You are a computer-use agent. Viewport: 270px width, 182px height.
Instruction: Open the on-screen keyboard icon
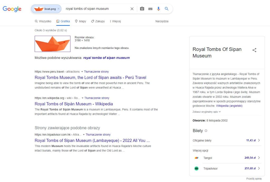[150, 9]
